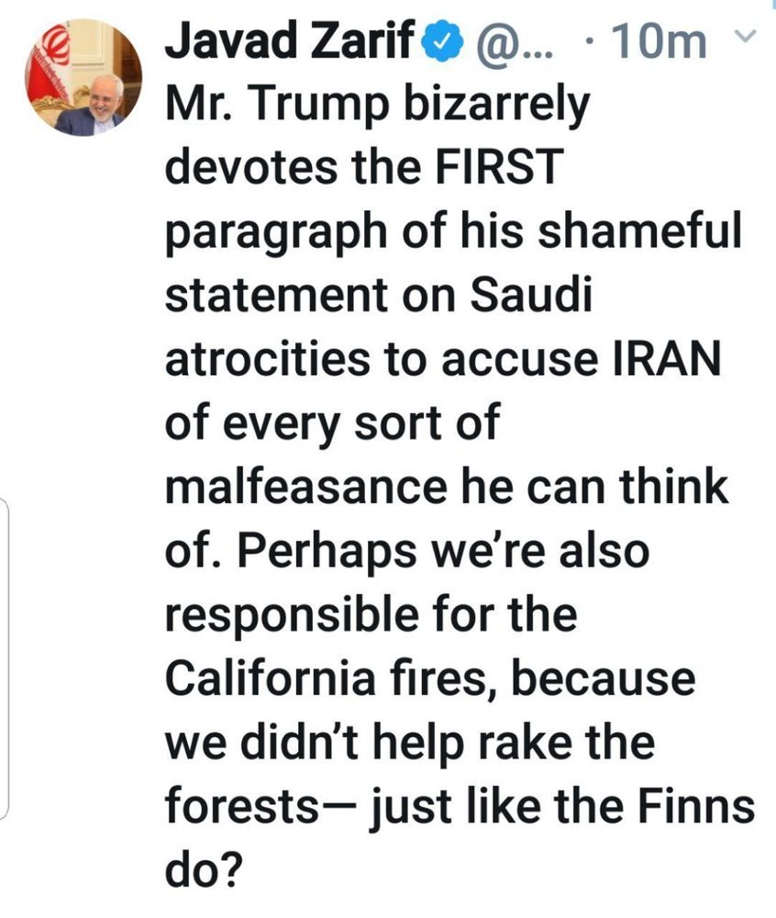Screen dimensions: 776x918
Task: Open Javad Zarif's profile picture
Action: coord(83,77)
